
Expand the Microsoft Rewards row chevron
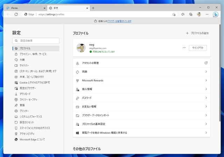(206, 80)
